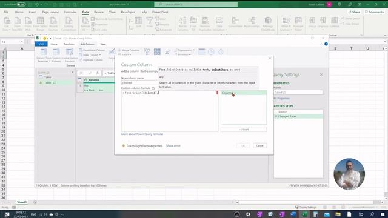Open the Get Data dropdown in Excel

click(7, 24)
